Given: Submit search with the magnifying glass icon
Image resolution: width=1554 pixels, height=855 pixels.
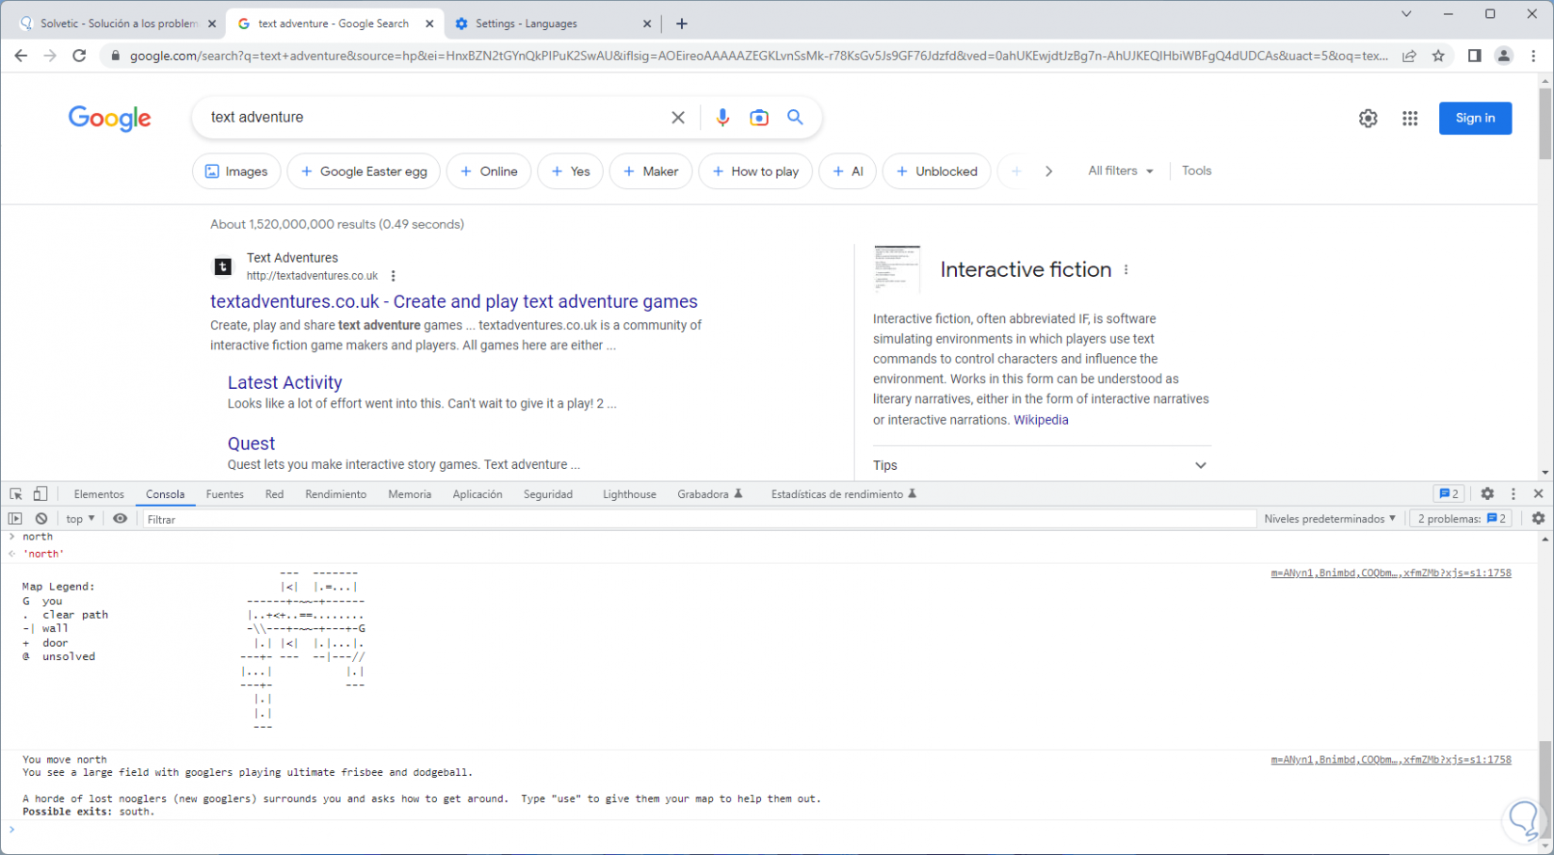Looking at the screenshot, I should [796, 117].
